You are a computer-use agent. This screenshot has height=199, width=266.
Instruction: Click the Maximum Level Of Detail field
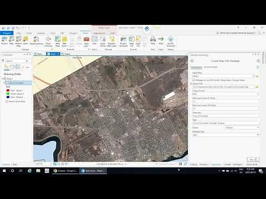[226, 109]
